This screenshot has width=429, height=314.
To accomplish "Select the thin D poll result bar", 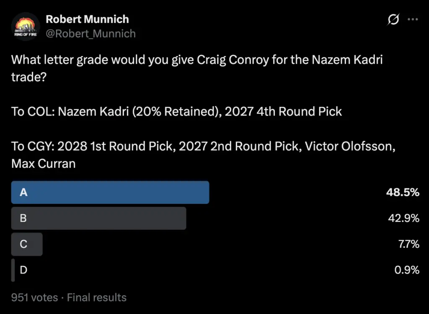I will click(x=13, y=270).
